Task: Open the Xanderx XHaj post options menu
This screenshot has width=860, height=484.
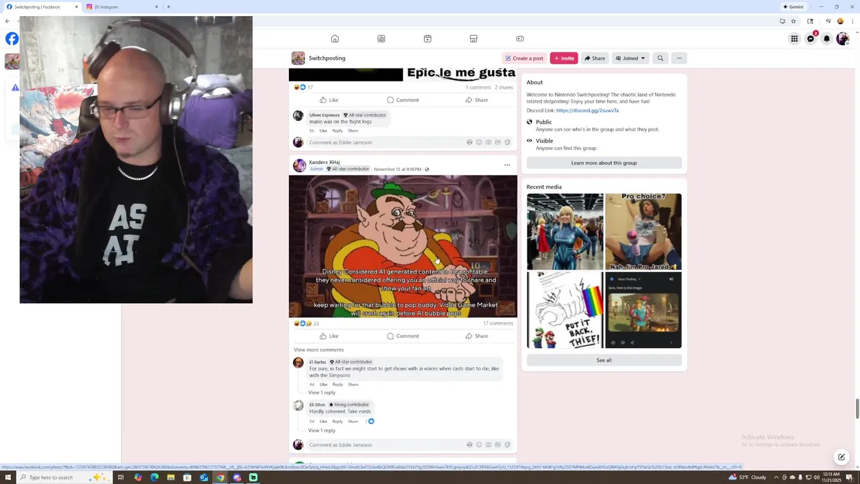Action: [x=507, y=165]
